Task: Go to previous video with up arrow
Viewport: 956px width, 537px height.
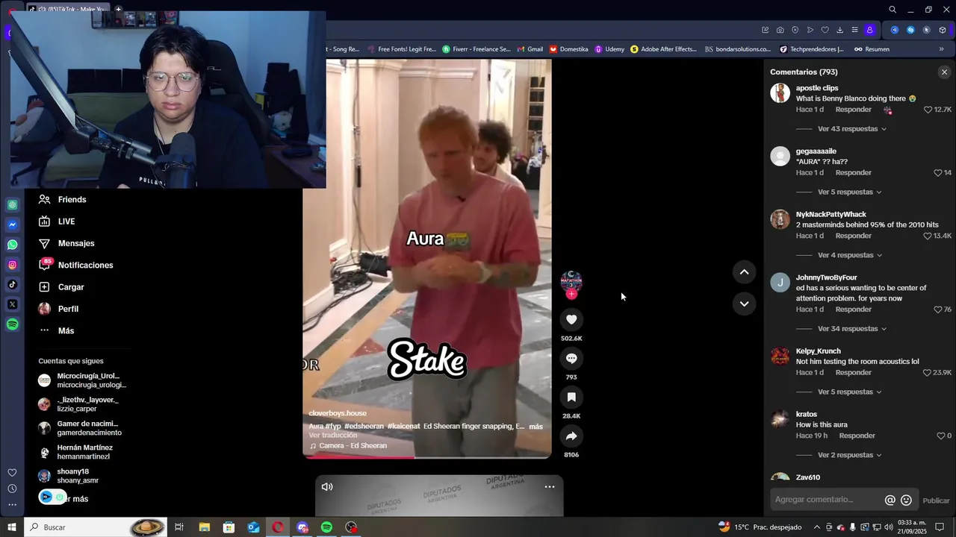Action: pyautogui.click(x=744, y=272)
